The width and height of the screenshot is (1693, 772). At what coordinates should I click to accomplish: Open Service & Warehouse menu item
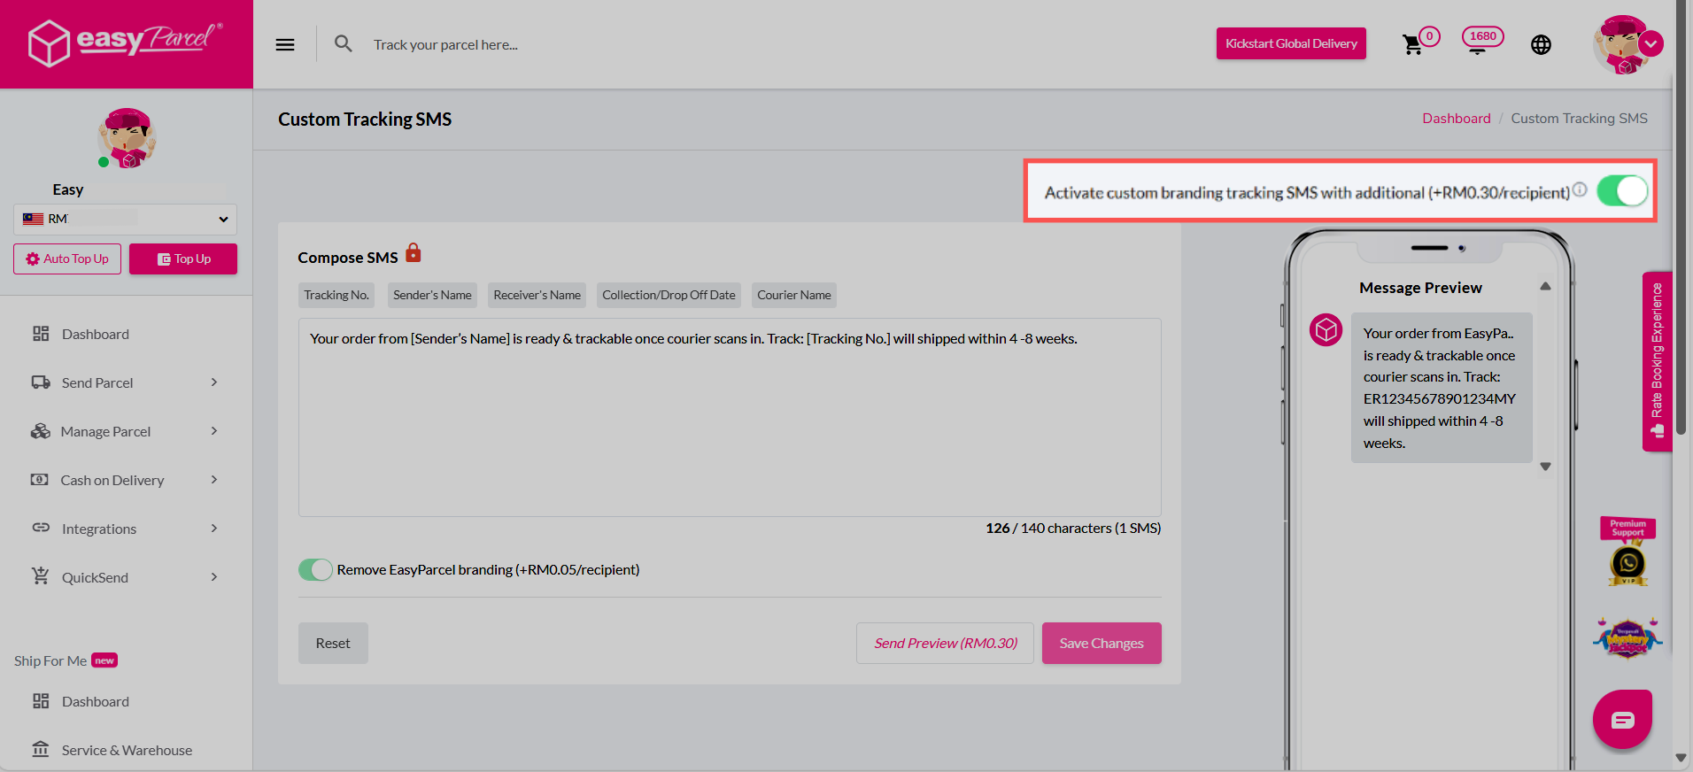click(126, 750)
